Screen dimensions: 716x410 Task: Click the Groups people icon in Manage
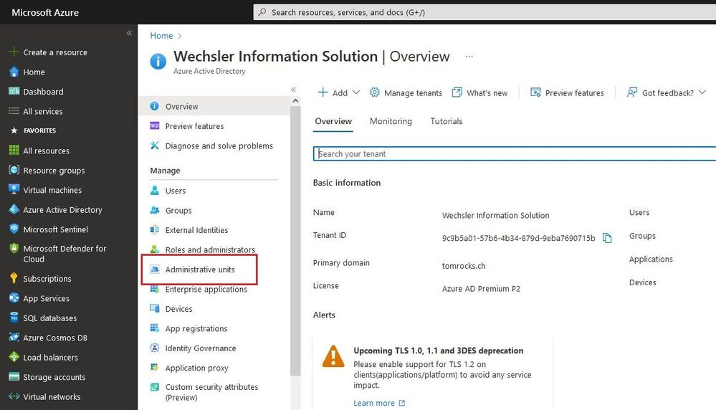point(155,210)
